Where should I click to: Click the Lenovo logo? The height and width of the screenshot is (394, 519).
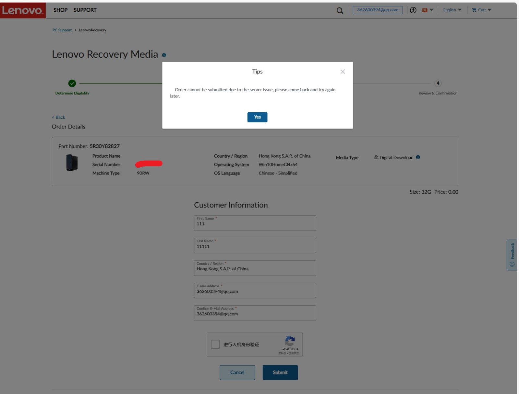(x=23, y=10)
